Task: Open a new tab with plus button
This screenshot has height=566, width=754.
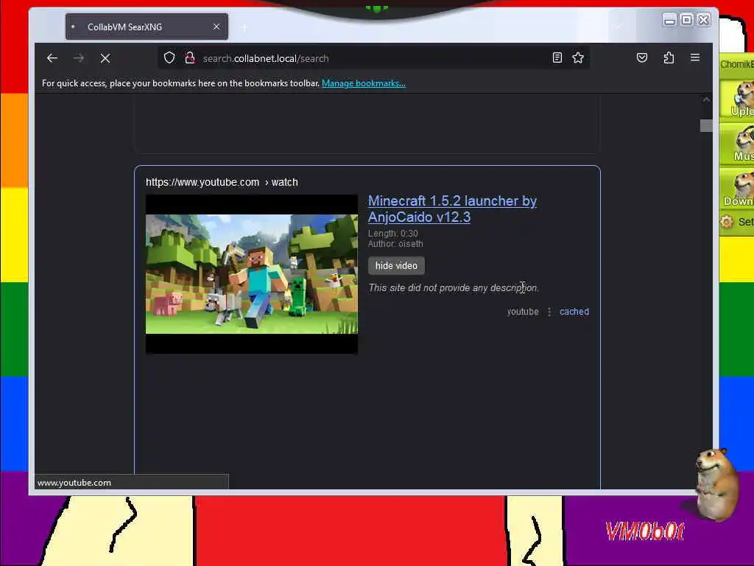Action: 244,27
